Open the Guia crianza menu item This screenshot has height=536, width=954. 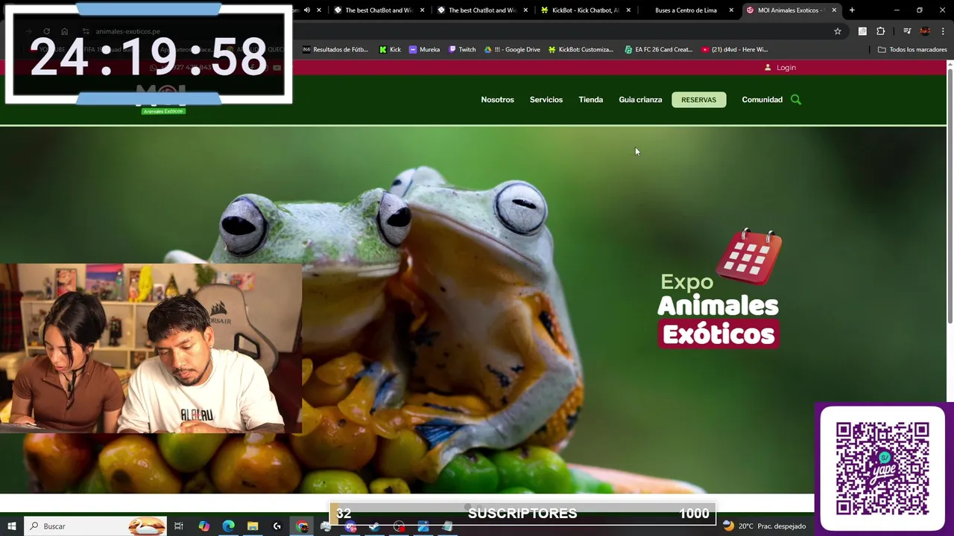[640, 100]
